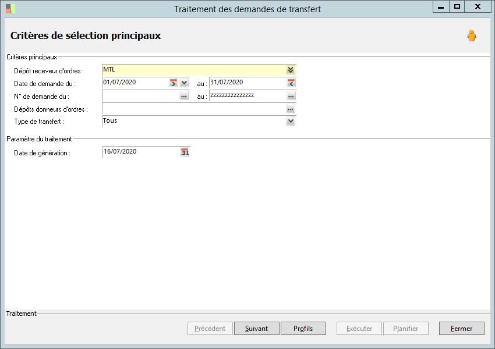495x349 pixels.
Task: Maximize the Traitement des demandes window
Action: click(x=457, y=6)
